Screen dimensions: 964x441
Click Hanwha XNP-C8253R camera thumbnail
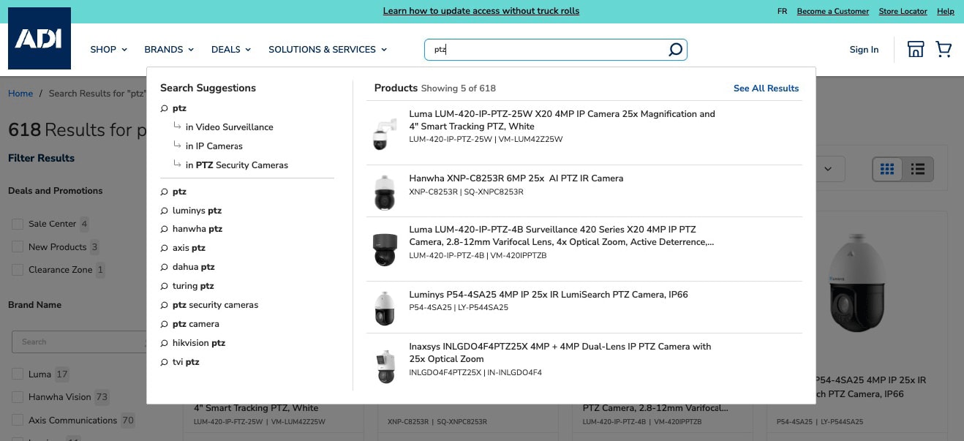pyautogui.click(x=385, y=192)
